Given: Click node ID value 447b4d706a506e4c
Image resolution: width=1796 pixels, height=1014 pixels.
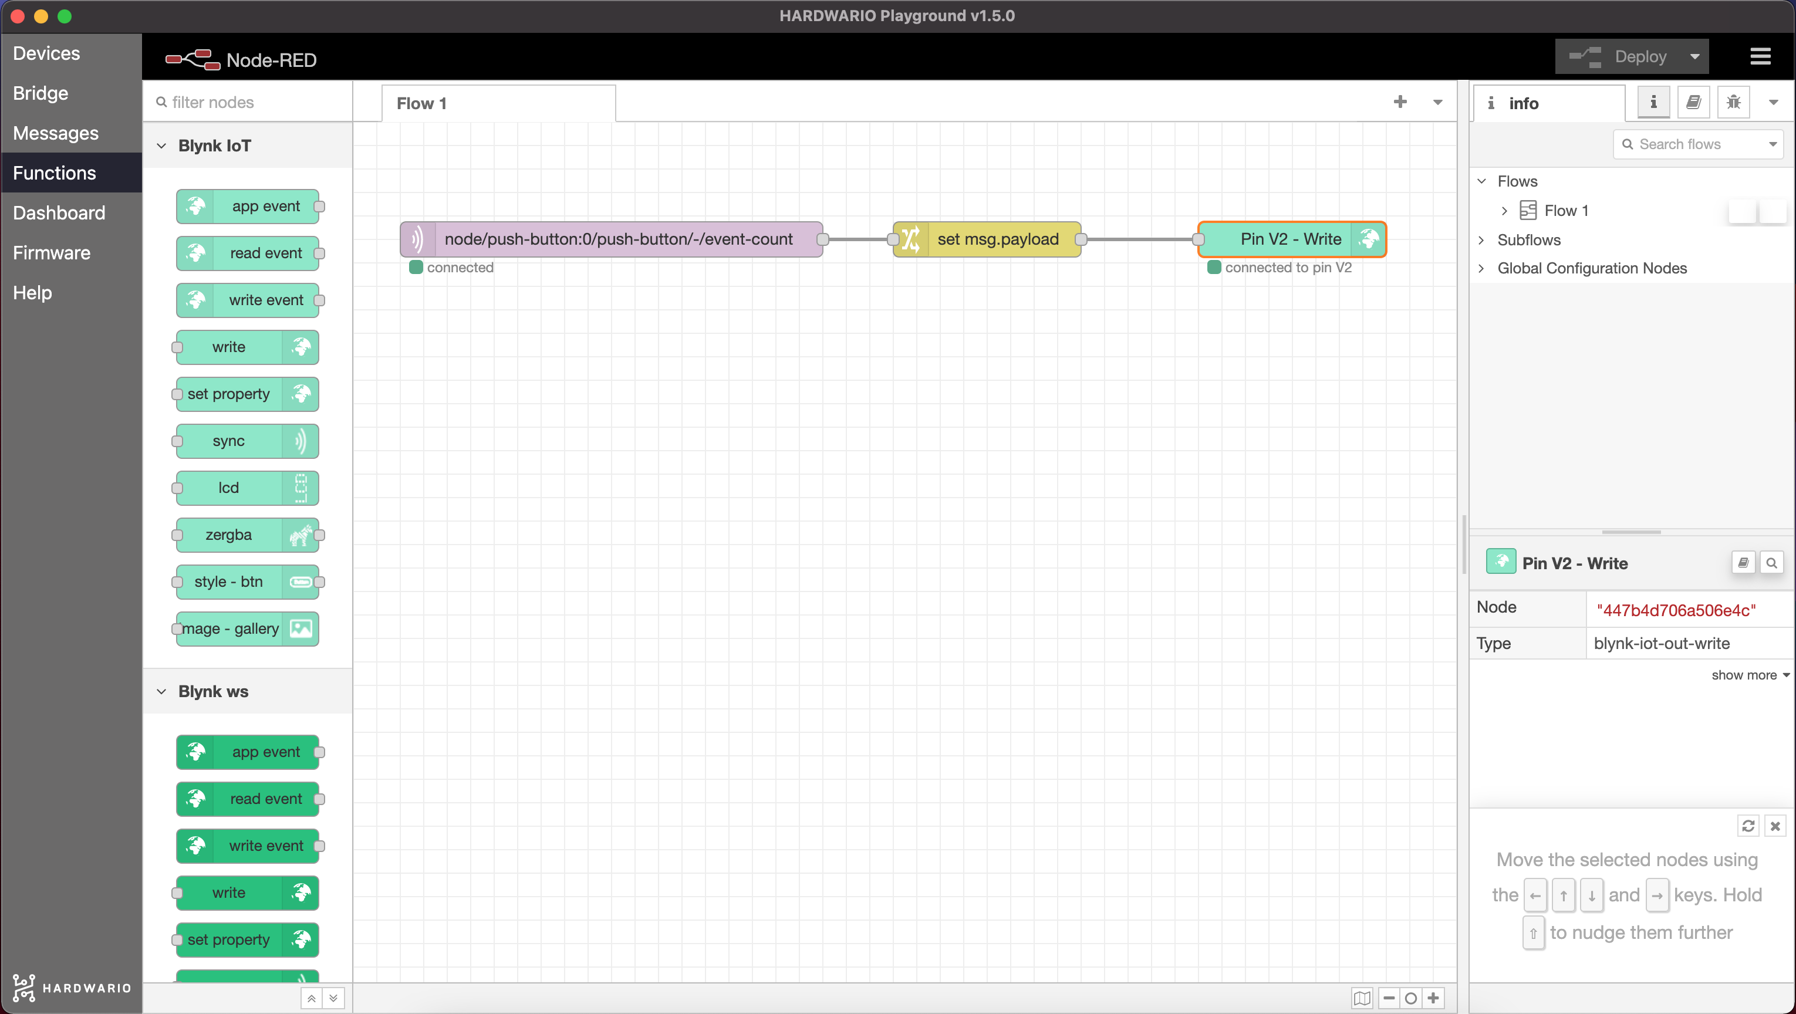Looking at the screenshot, I should (x=1676, y=610).
